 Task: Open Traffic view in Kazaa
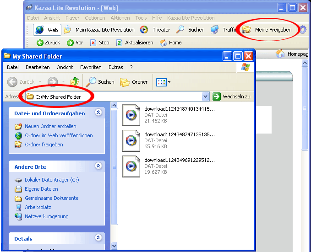(x=224, y=30)
